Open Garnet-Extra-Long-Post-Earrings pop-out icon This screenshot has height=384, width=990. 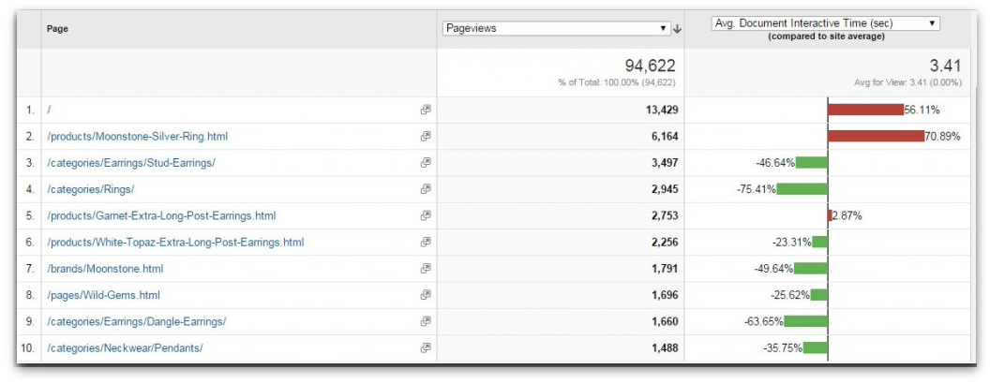pyautogui.click(x=426, y=215)
